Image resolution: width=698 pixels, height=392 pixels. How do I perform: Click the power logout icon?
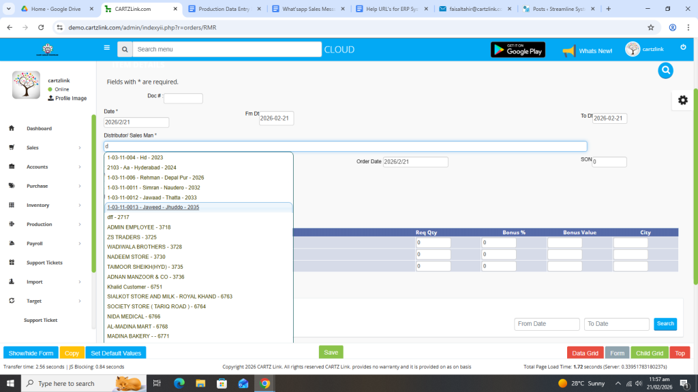coord(683,48)
